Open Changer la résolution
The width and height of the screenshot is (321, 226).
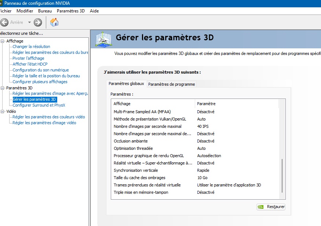point(31,47)
